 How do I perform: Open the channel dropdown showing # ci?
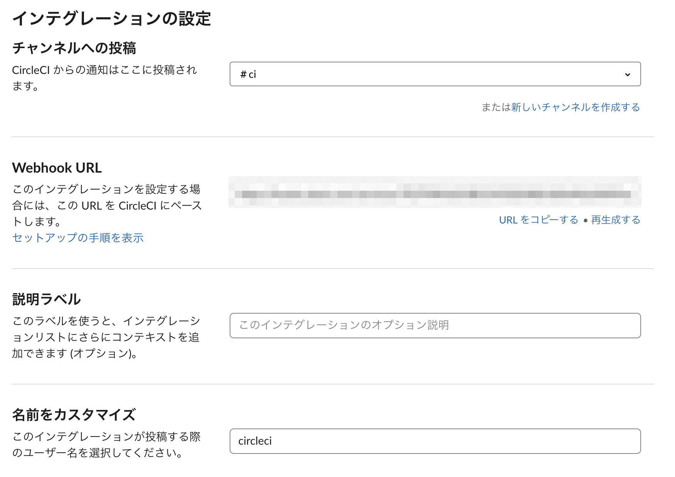tap(435, 74)
